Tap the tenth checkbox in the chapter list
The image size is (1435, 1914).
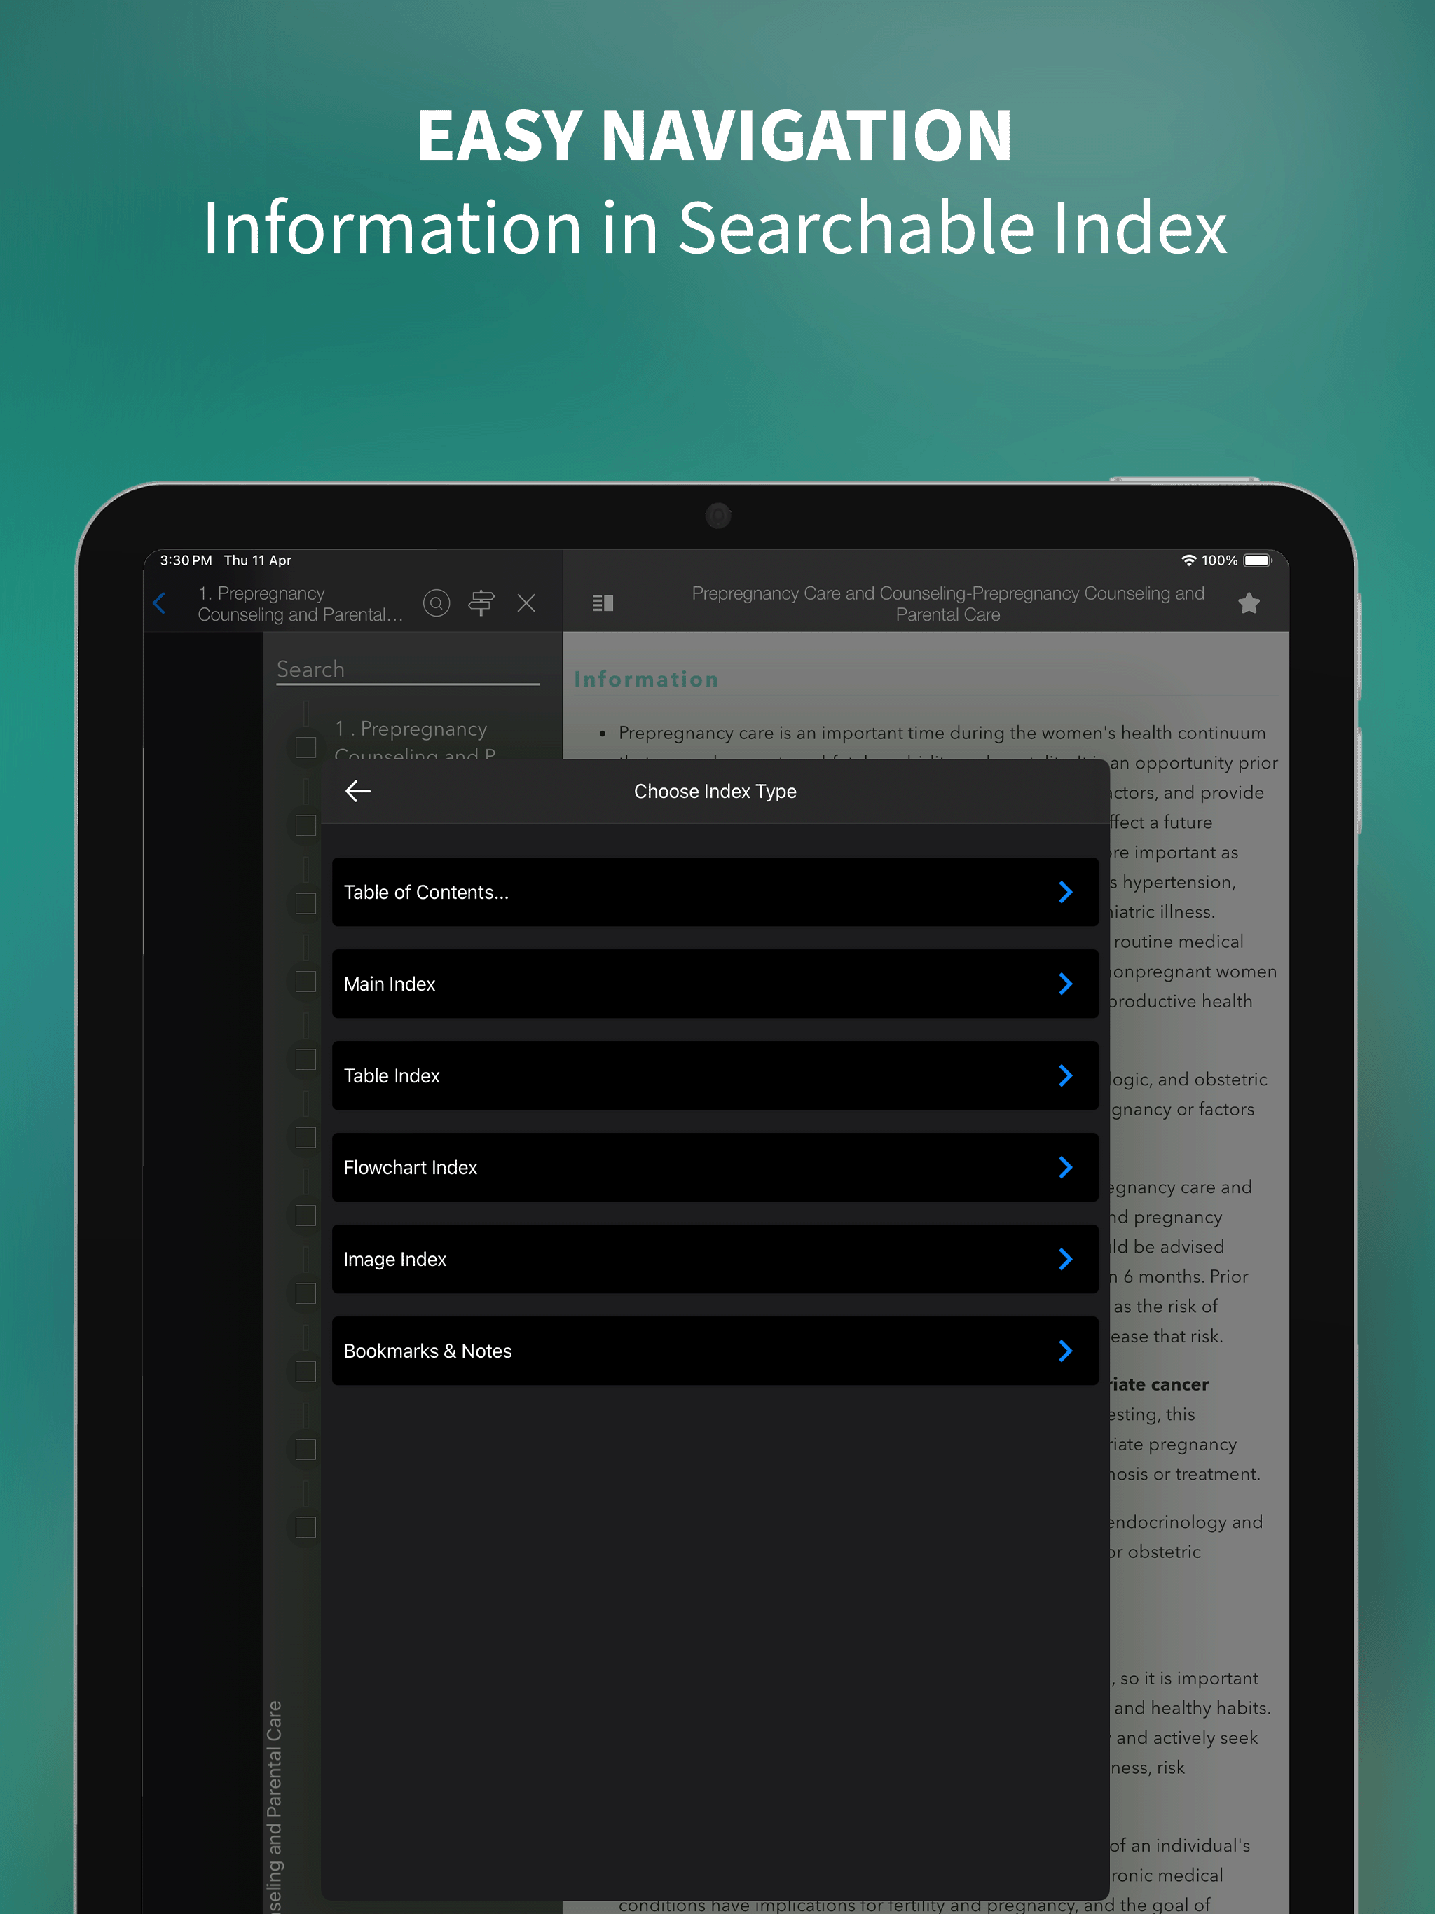pyautogui.click(x=305, y=1450)
